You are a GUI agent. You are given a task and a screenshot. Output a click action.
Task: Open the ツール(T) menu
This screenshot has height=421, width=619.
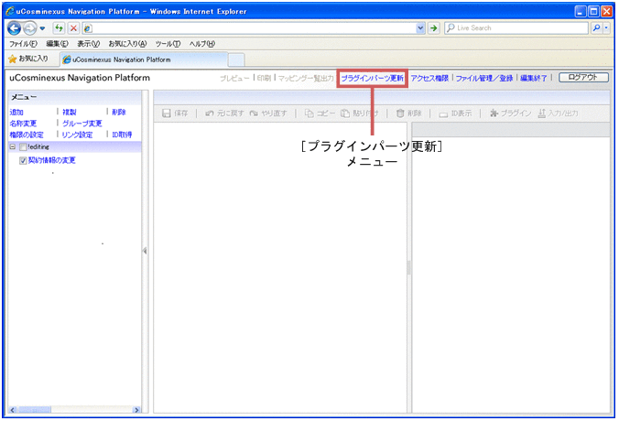click(x=168, y=43)
